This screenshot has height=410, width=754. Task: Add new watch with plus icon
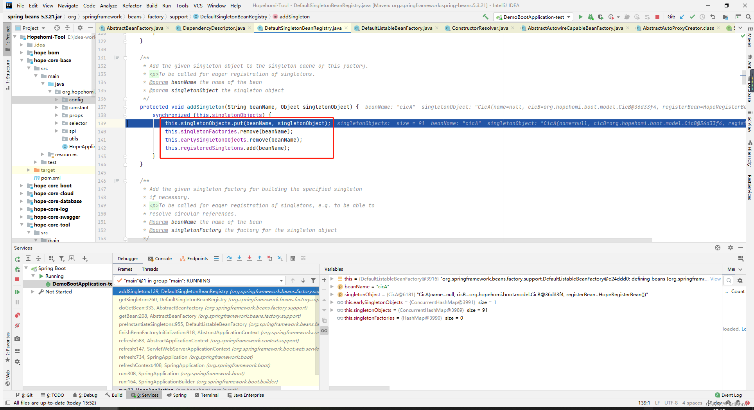pyautogui.click(x=324, y=280)
